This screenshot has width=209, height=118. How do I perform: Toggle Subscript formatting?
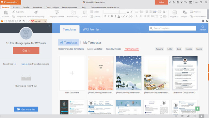[127, 16]
